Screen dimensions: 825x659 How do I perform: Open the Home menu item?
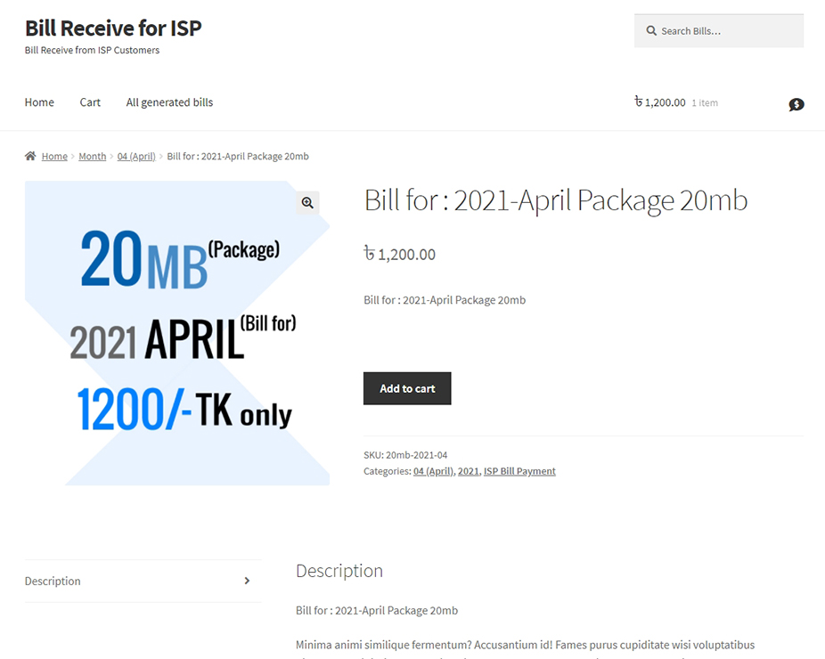[x=39, y=102]
